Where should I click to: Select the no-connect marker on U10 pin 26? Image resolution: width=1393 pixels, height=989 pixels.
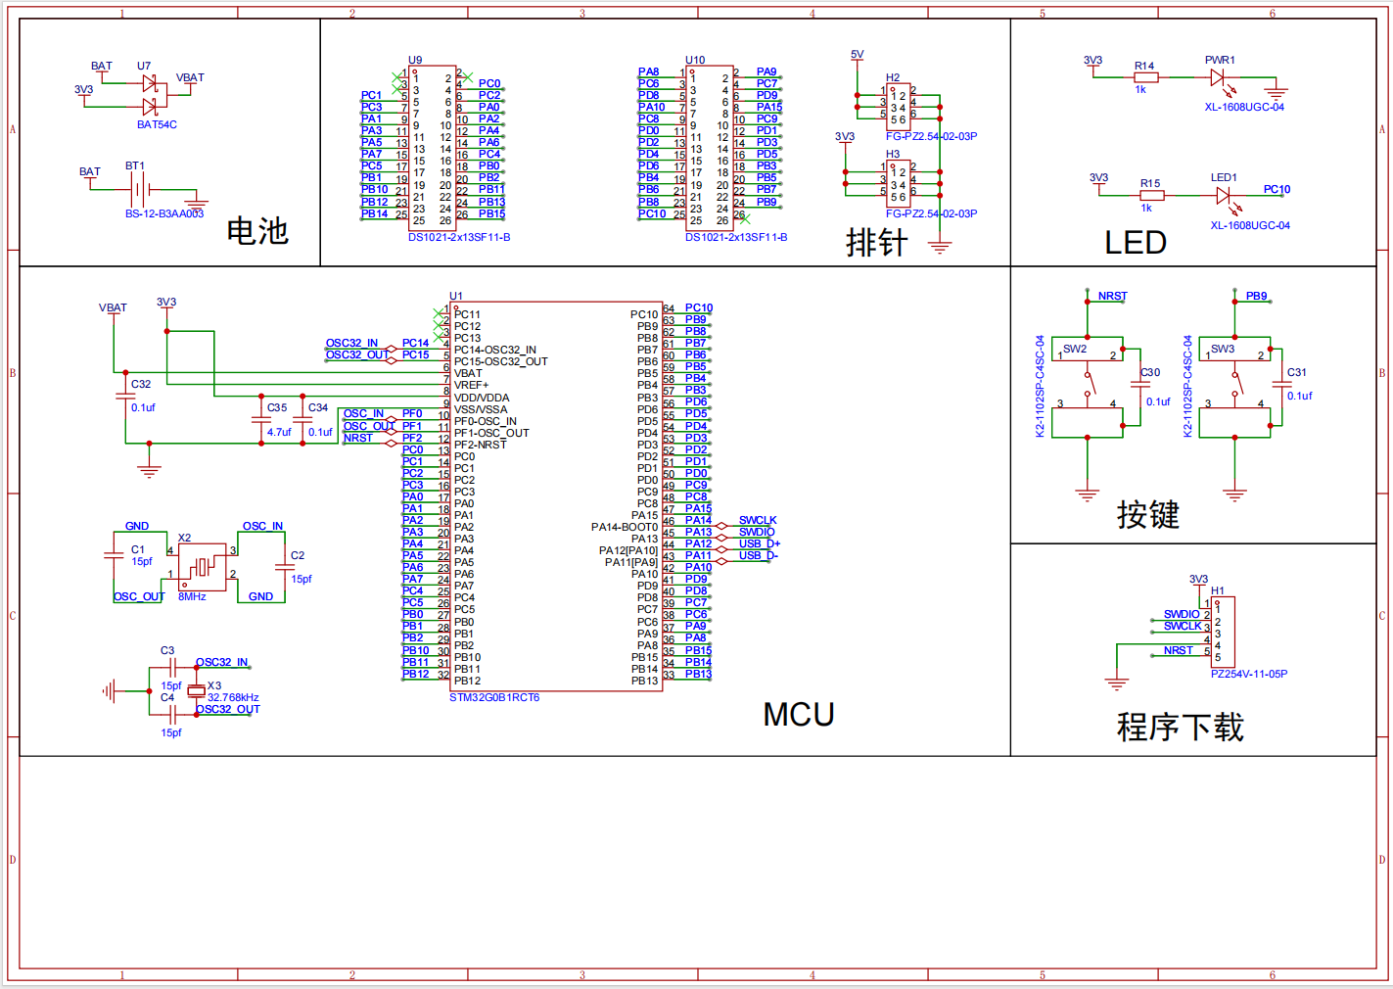tap(745, 219)
